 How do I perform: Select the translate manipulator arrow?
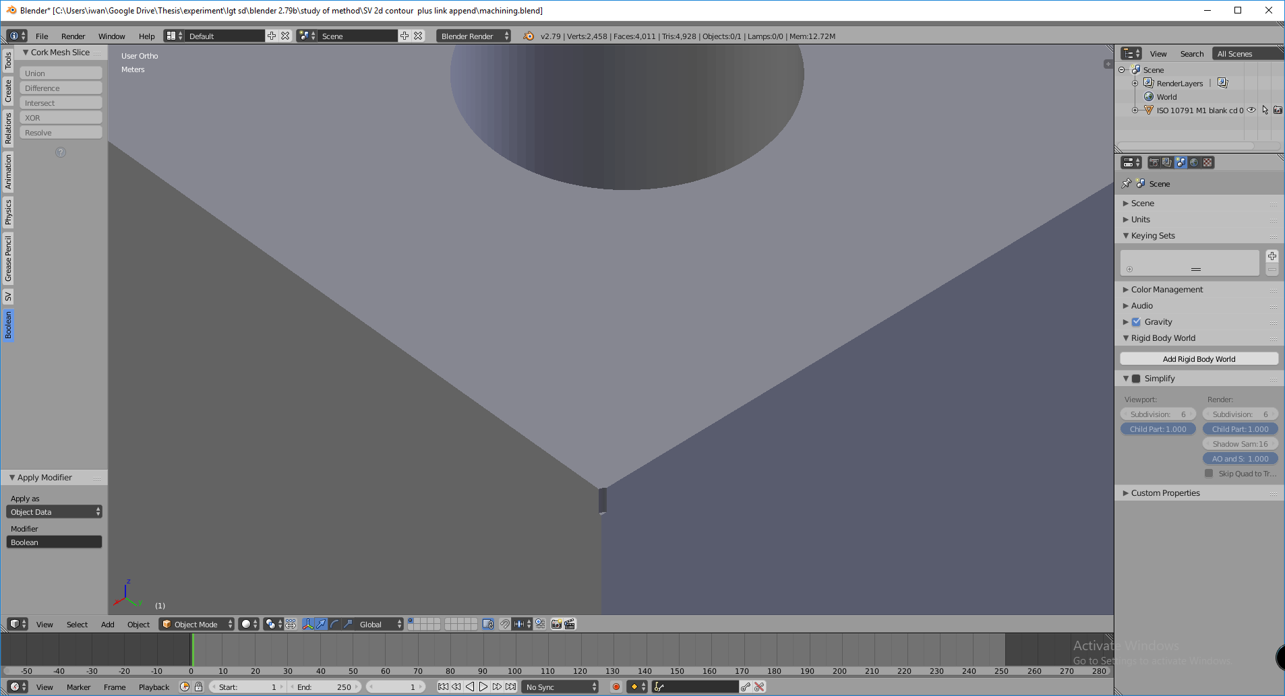[x=321, y=624]
